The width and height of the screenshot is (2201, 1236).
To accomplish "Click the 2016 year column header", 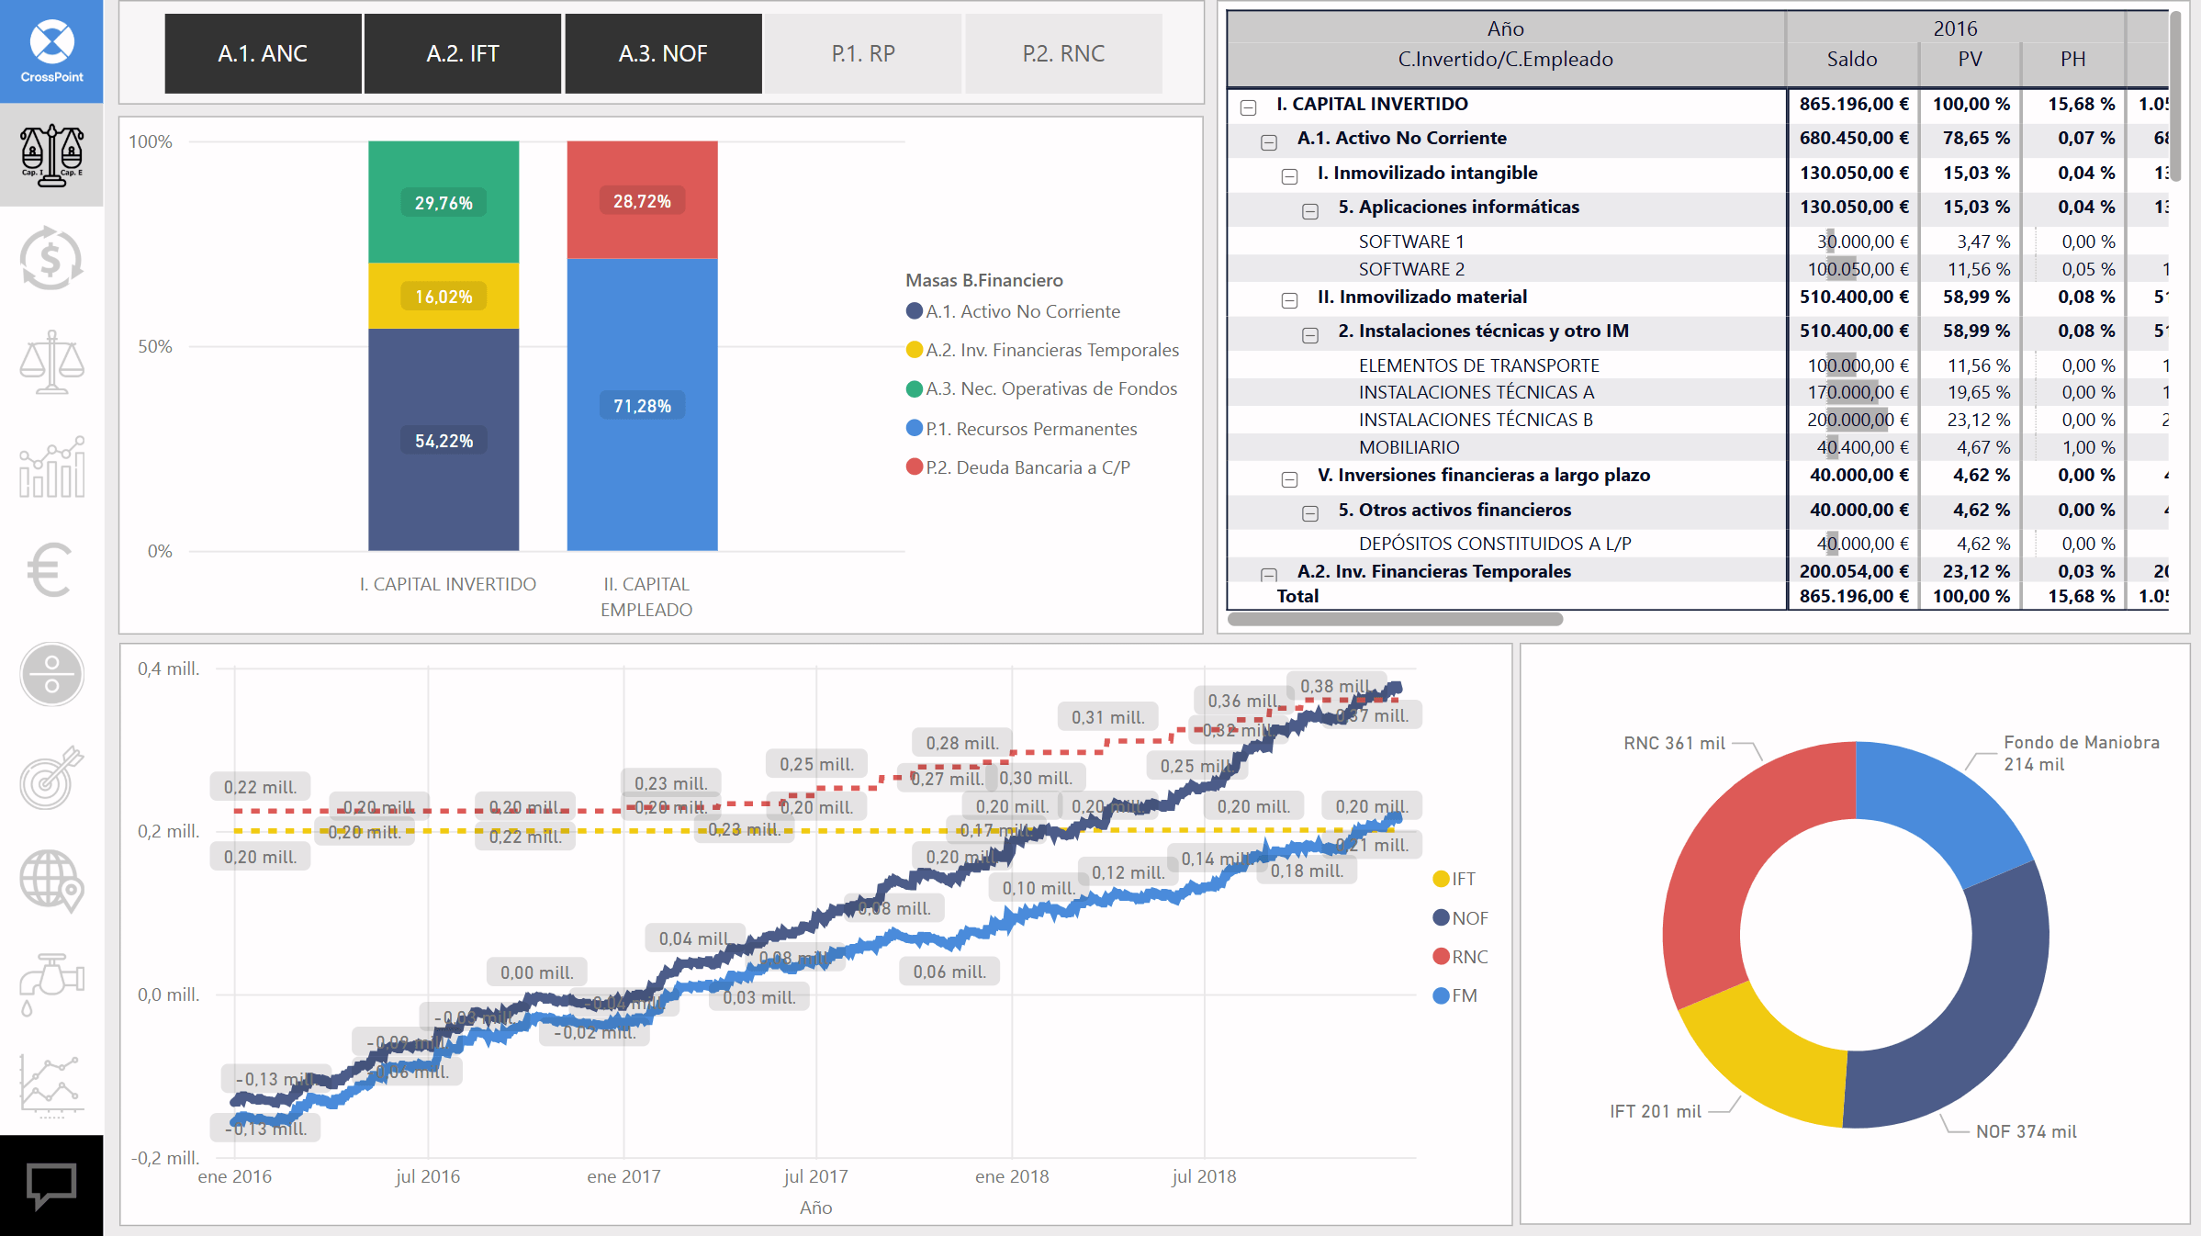I will (1955, 28).
